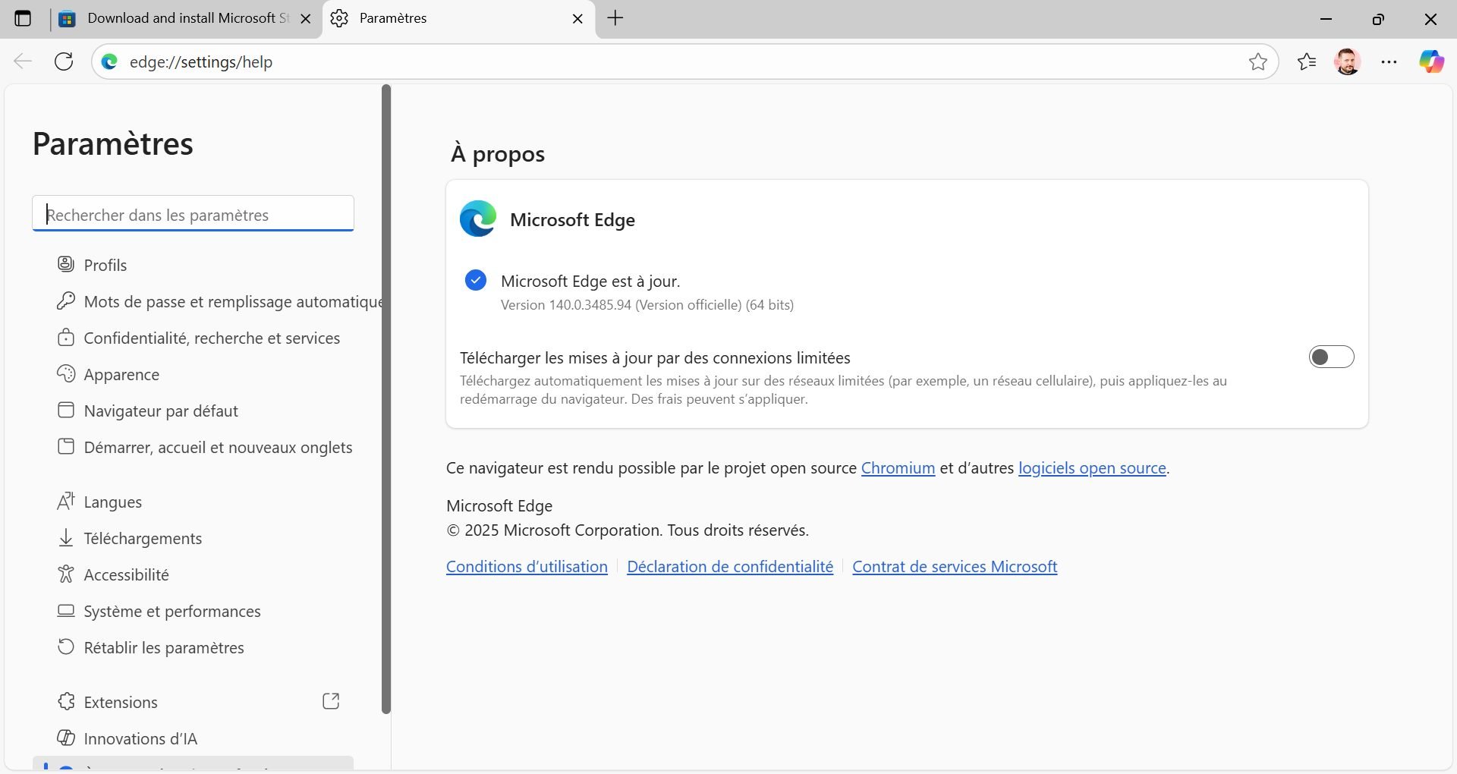
Task: Open Système et performances settings
Action: coord(172,612)
